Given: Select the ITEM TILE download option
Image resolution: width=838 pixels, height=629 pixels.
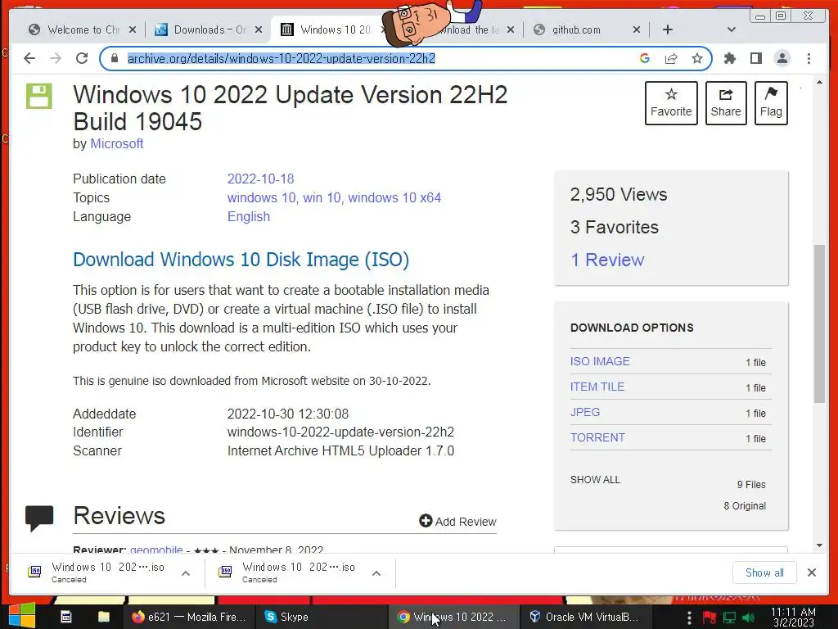Looking at the screenshot, I should tap(597, 387).
